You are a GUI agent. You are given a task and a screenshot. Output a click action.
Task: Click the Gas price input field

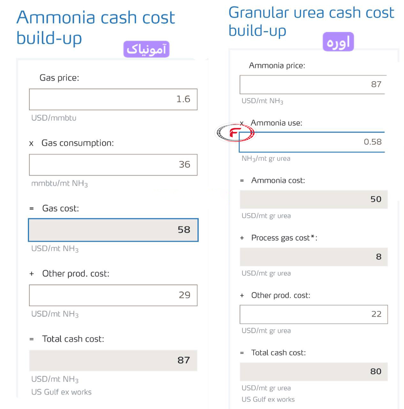pos(113,99)
